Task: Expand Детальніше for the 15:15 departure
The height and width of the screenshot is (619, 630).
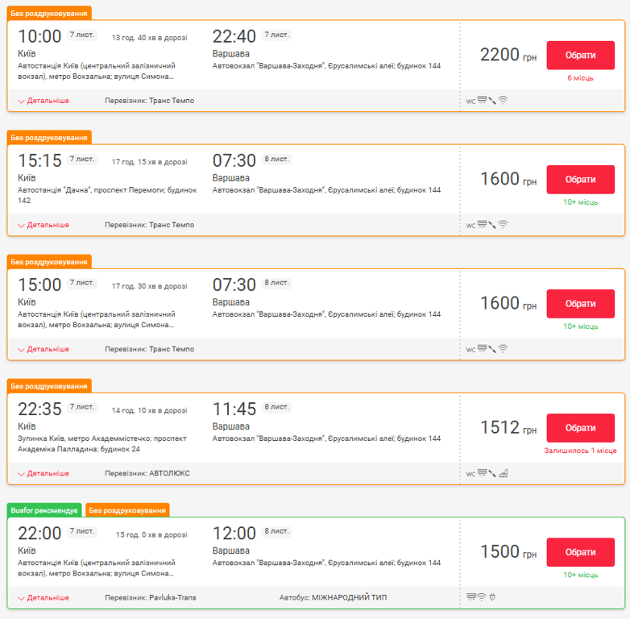Action: 44,225
